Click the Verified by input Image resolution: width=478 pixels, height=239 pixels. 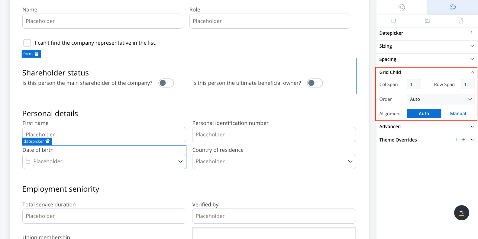tap(274, 216)
